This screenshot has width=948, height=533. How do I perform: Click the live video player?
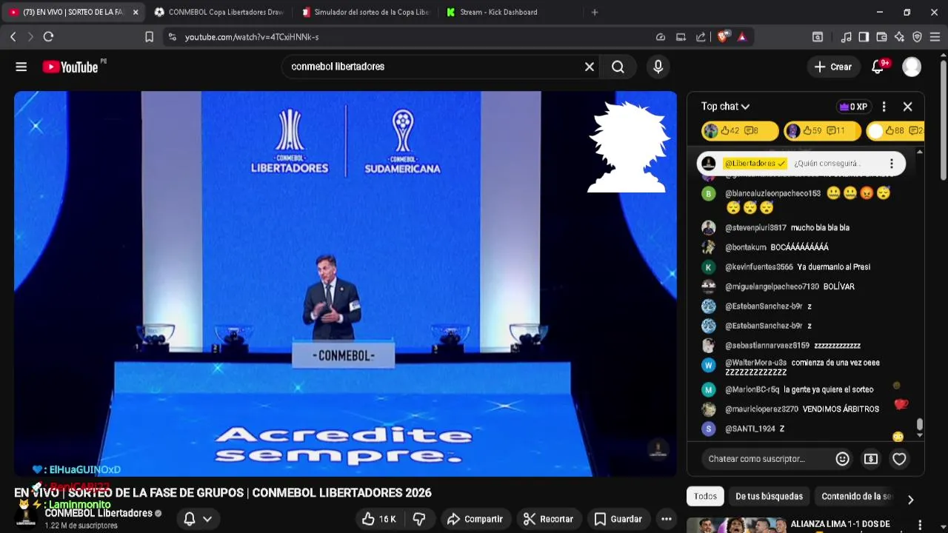point(345,284)
